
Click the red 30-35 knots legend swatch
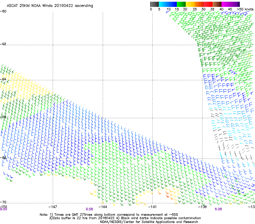(x=208, y=4)
